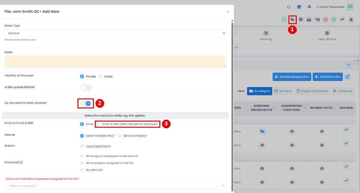Click Expand w/conditions

pyautogui.click(x=312, y=91)
